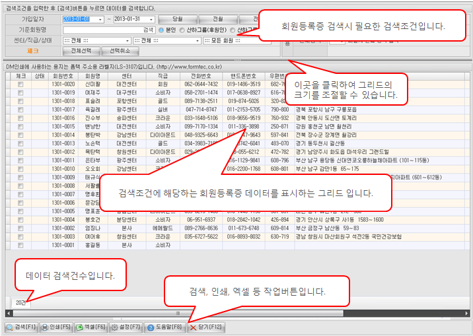Open the end date 2013-01-31 dropdown
The image size is (473, 336).
pyautogui.click(x=151, y=19)
